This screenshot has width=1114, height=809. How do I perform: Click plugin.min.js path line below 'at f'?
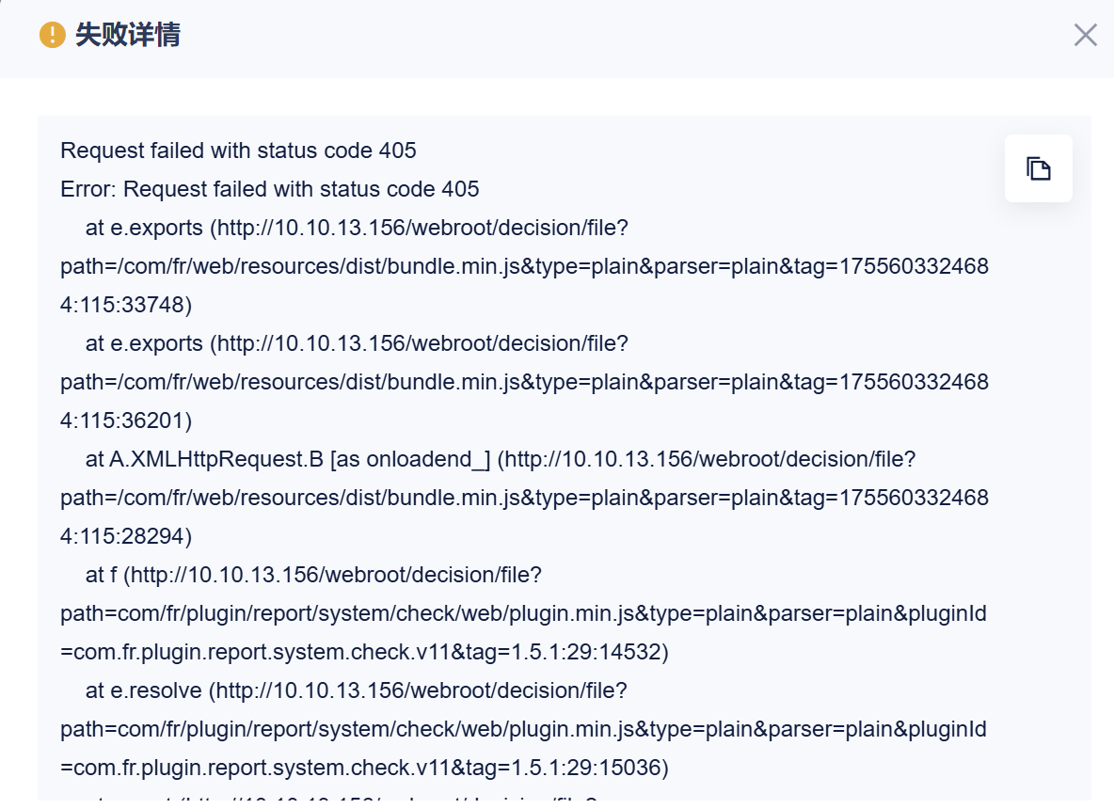coord(523,613)
